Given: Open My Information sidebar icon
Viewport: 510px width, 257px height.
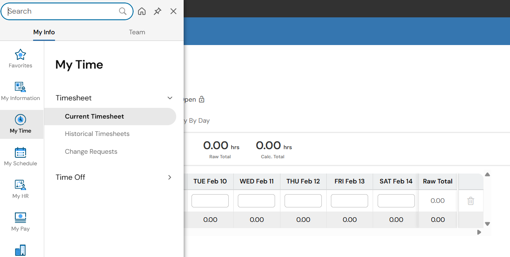Looking at the screenshot, I should (20, 87).
